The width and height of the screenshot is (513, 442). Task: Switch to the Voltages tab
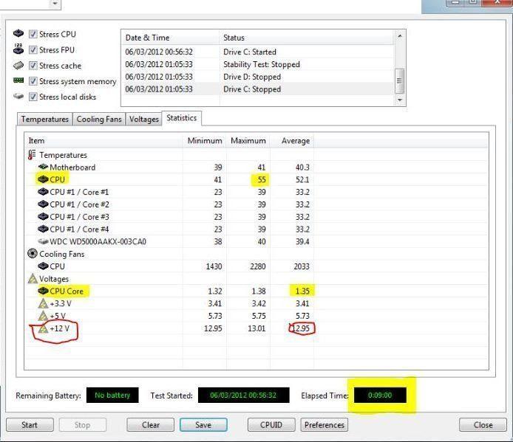tap(143, 120)
